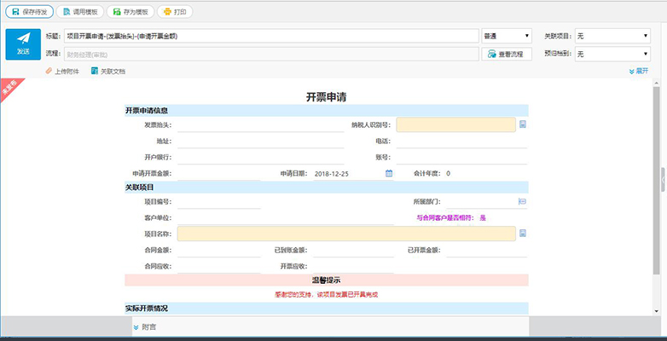Open the 预归档到 dropdown
The image size is (667, 341).
click(612, 54)
